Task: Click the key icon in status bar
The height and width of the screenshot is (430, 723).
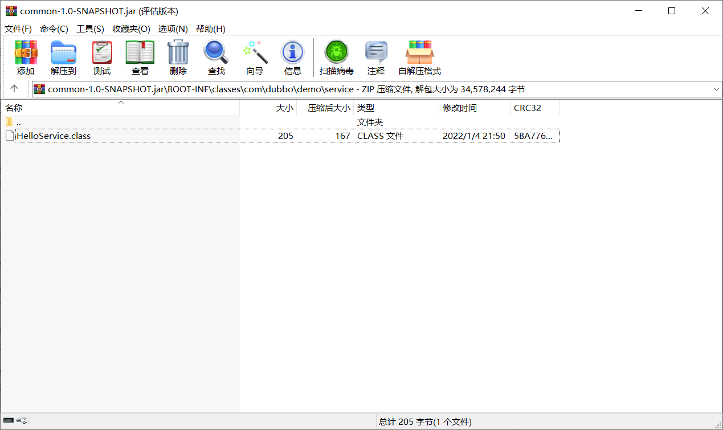Action: [22, 421]
